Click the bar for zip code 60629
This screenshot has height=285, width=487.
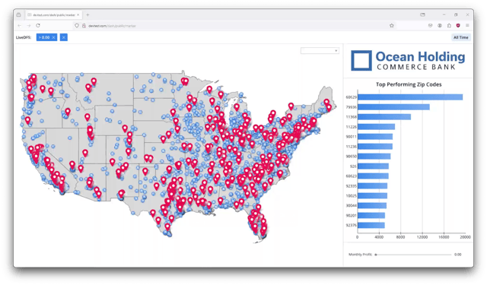coord(410,97)
